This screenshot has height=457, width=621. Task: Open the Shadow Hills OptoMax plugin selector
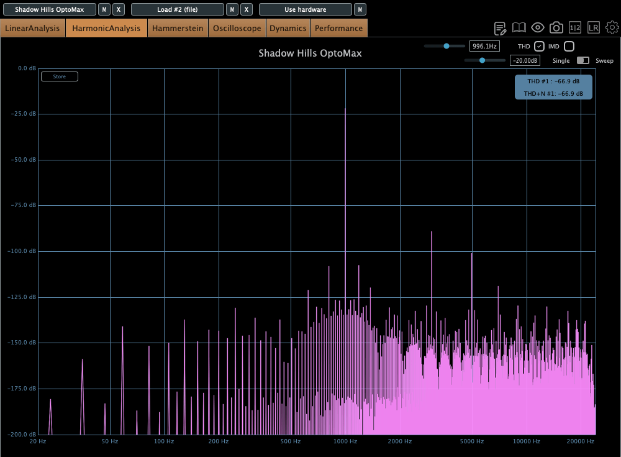coord(48,9)
